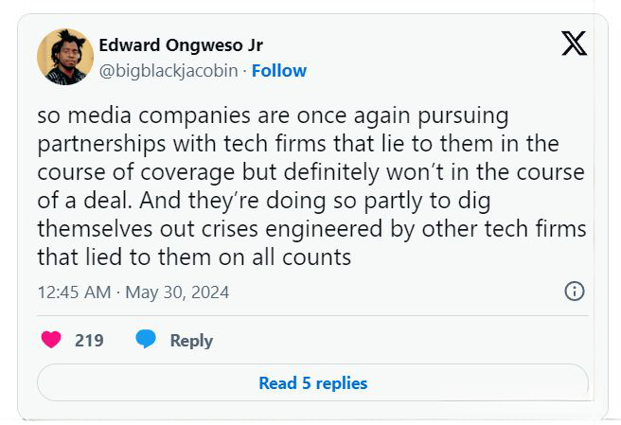621x425 pixels.
Task: Follow the bigblackjacobin account
Action: click(279, 71)
